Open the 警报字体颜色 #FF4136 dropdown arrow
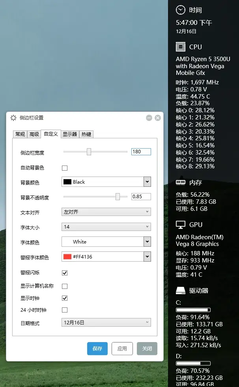The height and width of the screenshot is (387, 239). (x=147, y=257)
